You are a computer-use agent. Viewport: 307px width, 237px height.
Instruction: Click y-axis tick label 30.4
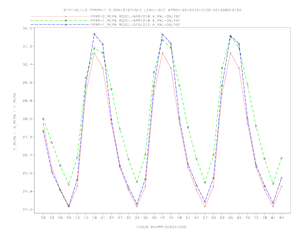click(27, 65)
